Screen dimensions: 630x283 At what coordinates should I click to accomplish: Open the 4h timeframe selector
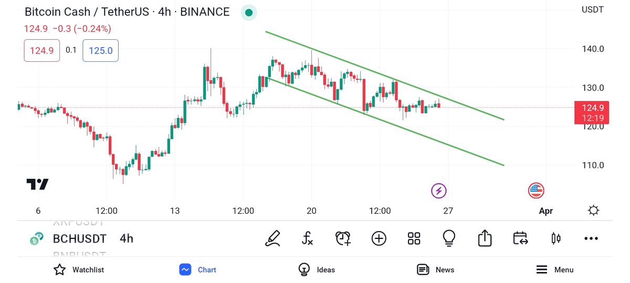tap(127, 239)
